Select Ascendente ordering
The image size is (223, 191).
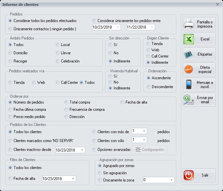pyautogui.click(x=149, y=78)
